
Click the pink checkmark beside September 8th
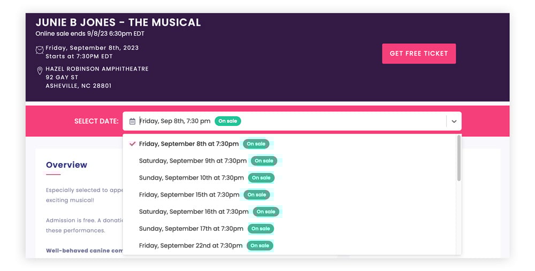[x=132, y=144]
